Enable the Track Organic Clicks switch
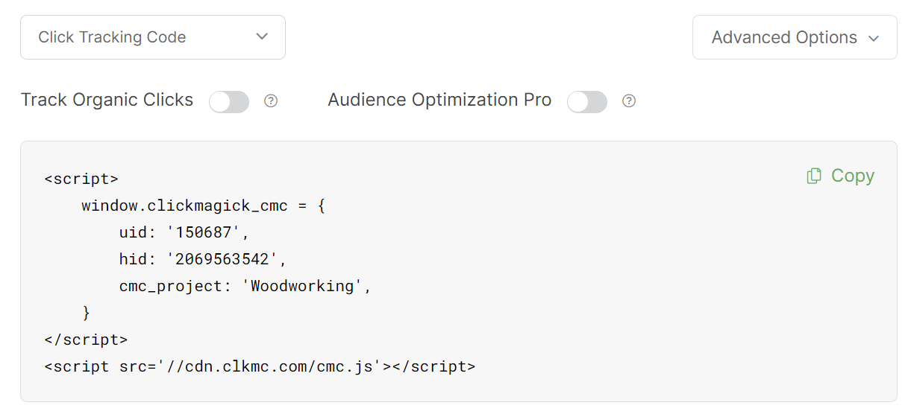 point(229,102)
